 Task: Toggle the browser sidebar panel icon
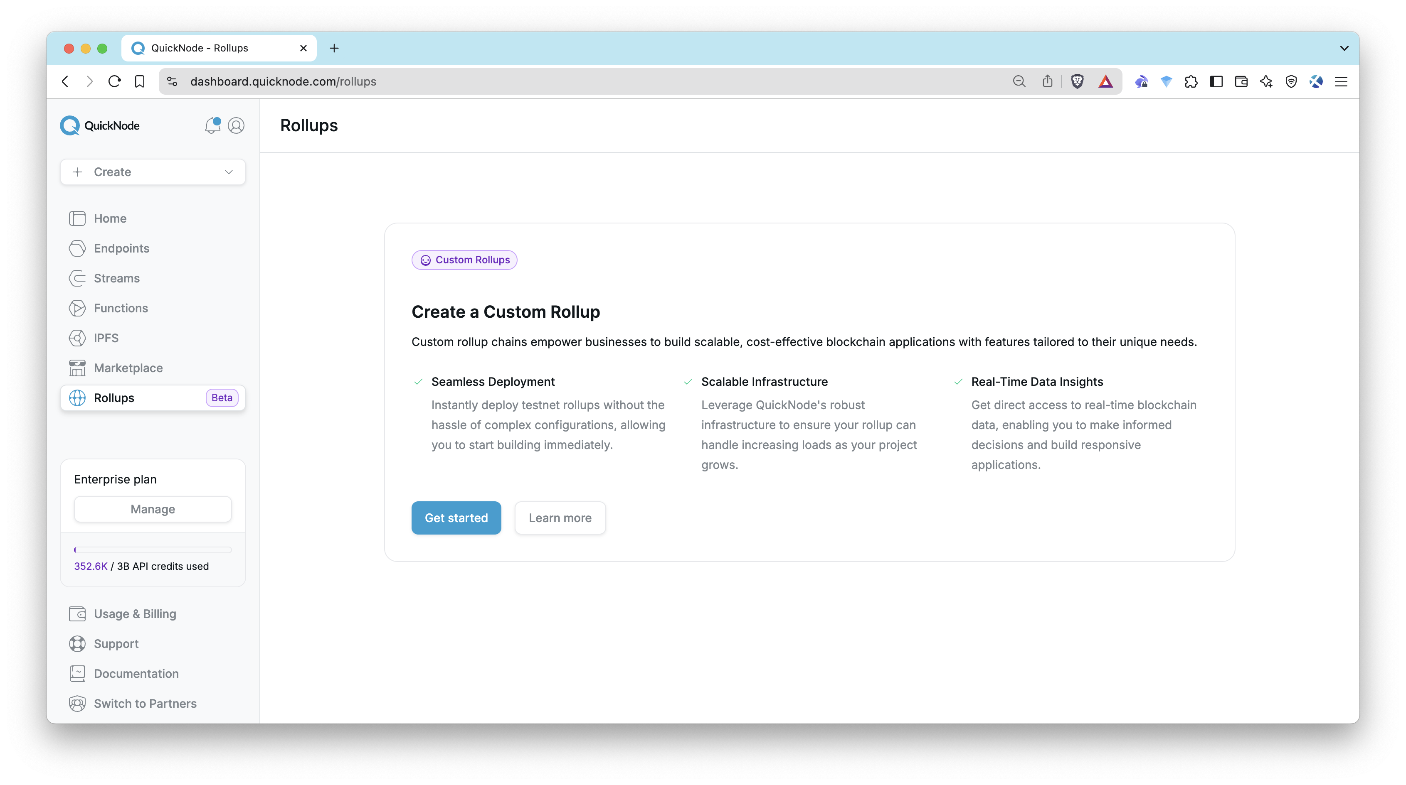(1216, 81)
